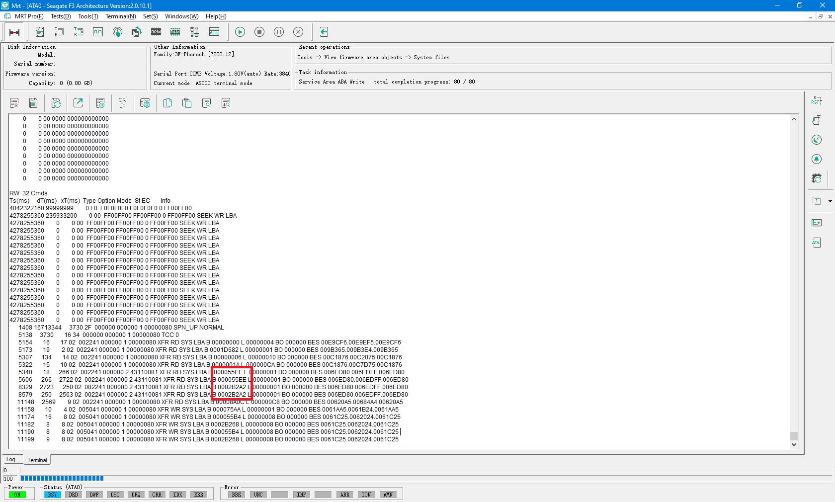The image size is (835, 502).
Task: Click the ROM chip toolbar icon
Action: 156,32
